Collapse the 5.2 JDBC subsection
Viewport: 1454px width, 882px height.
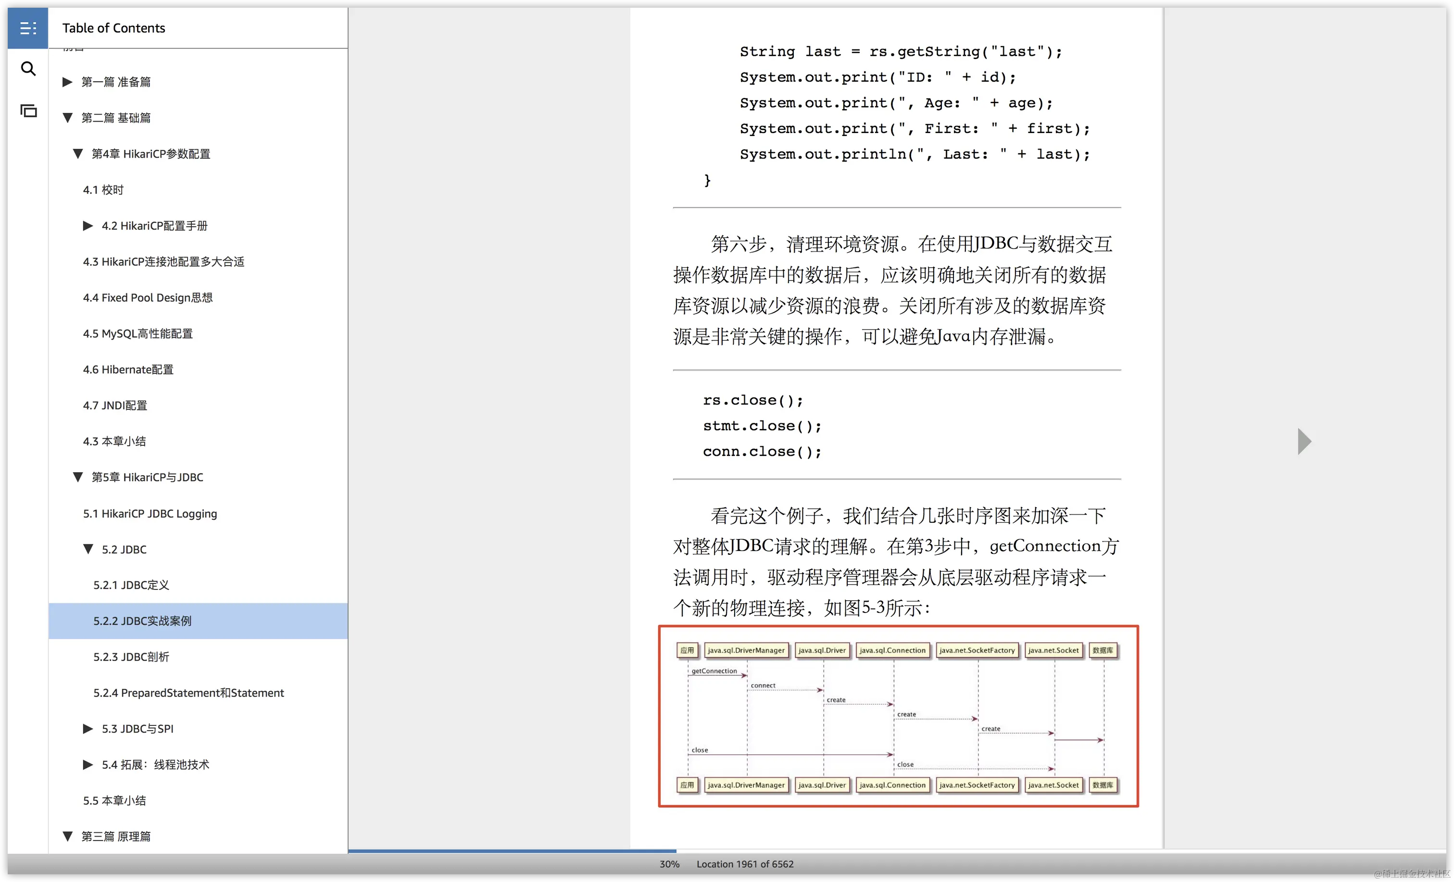click(88, 549)
